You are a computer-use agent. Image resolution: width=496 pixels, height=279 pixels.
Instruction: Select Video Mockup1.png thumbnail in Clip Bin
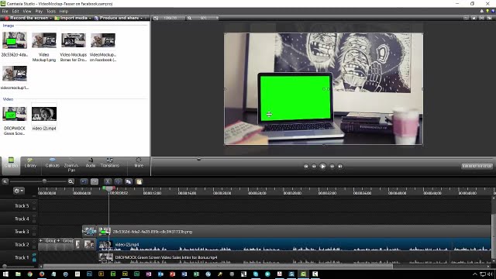pyautogui.click(x=44, y=40)
